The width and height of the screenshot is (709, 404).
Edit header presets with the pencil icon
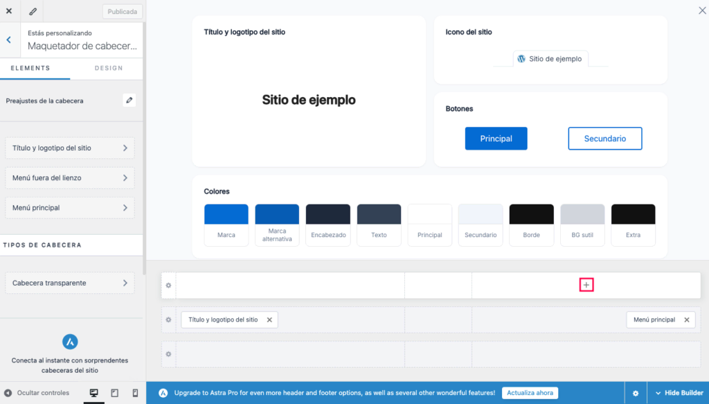(129, 100)
